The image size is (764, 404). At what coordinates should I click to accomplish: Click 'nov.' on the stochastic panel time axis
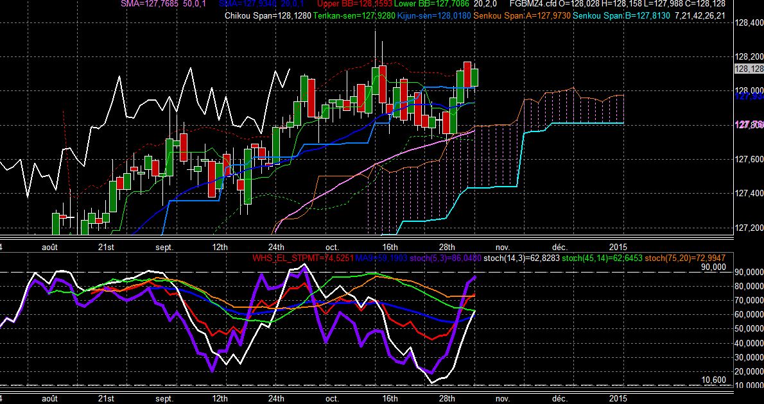point(503,398)
